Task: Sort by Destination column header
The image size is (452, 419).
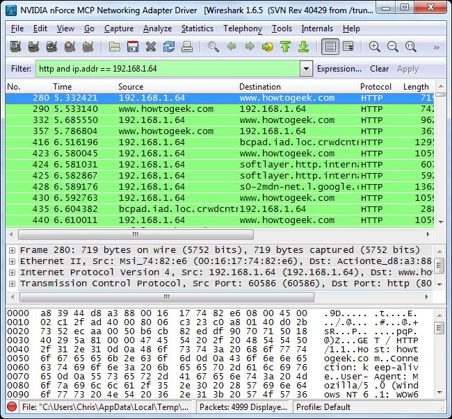Action: (298, 87)
